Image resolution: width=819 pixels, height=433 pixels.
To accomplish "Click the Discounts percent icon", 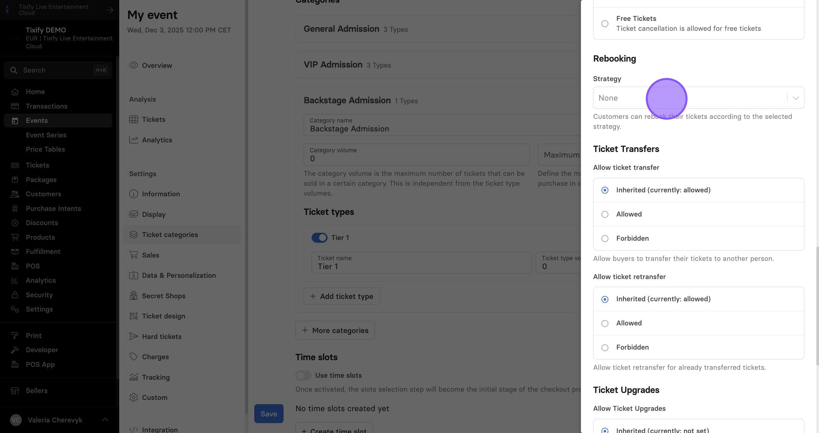I will coord(15,223).
